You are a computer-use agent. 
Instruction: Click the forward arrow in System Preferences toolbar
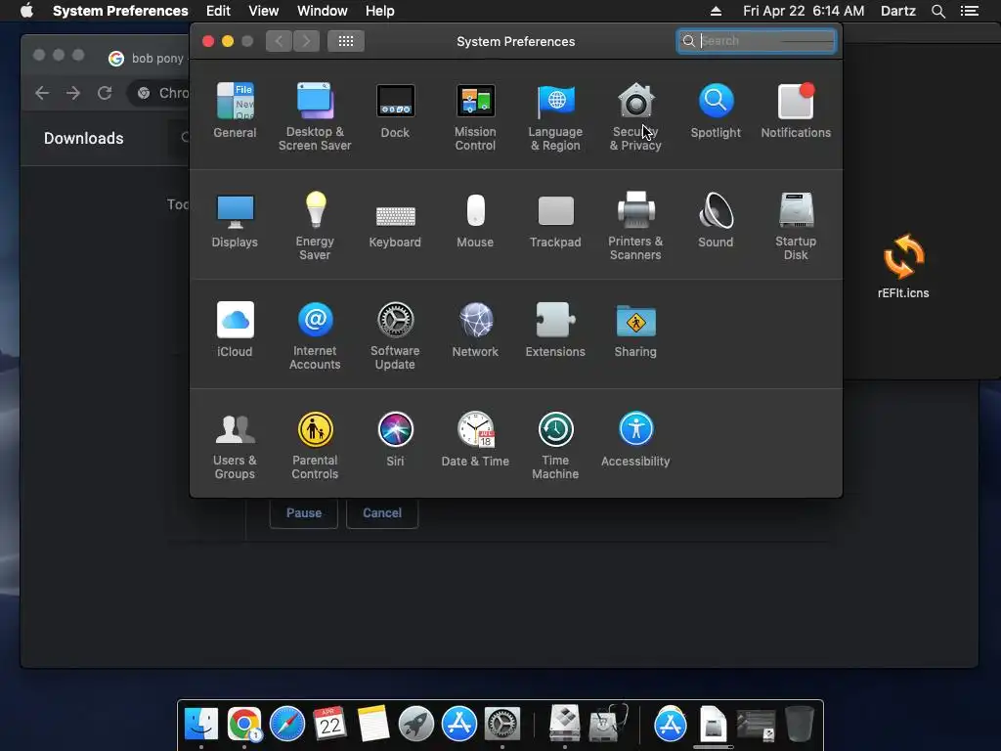pyautogui.click(x=306, y=41)
